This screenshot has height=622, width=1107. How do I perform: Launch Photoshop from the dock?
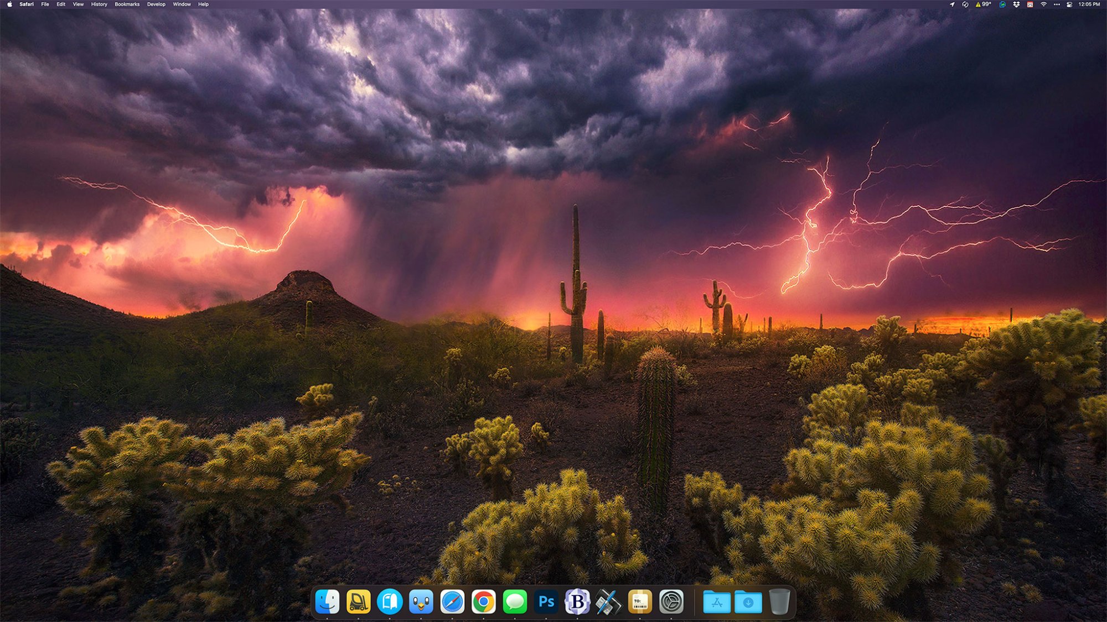pyautogui.click(x=546, y=602)
